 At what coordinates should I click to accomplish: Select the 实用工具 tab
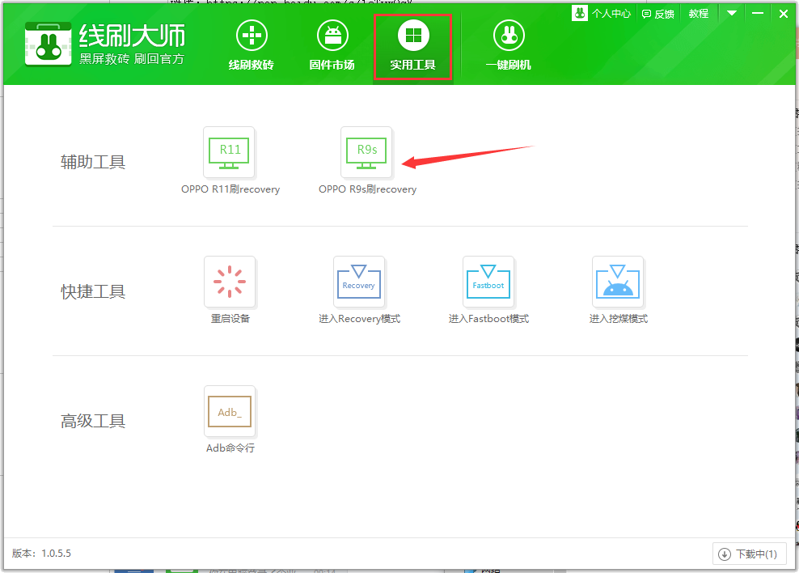click(x=413, y=45)
